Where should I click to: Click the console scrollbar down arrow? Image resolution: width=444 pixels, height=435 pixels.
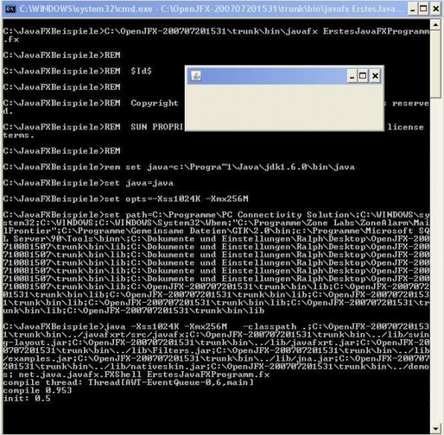pyautogui.click(x=436, y=429)
